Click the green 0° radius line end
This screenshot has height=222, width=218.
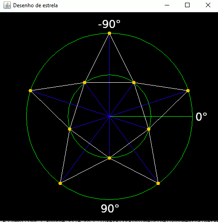[x=192, y=116]
